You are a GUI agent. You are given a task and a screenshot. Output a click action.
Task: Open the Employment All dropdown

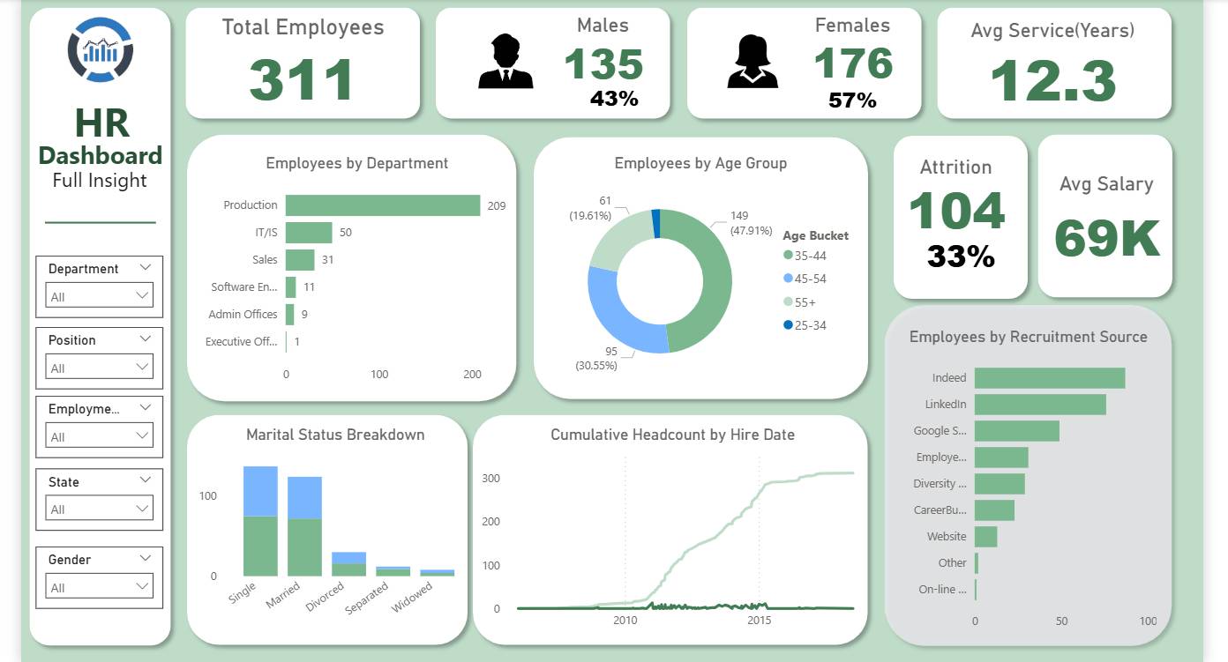[101, 435]
